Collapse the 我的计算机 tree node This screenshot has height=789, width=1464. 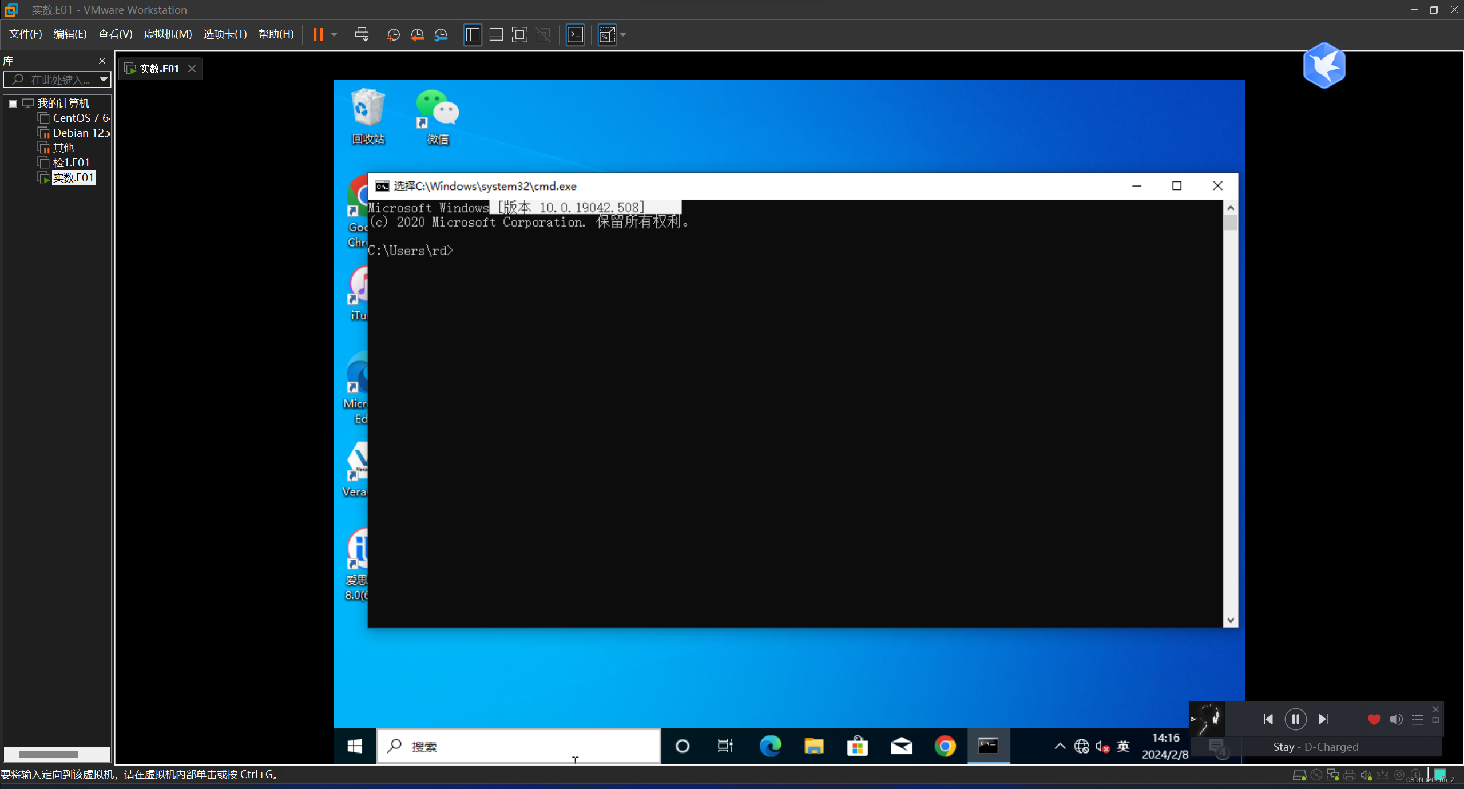(13, 104)
